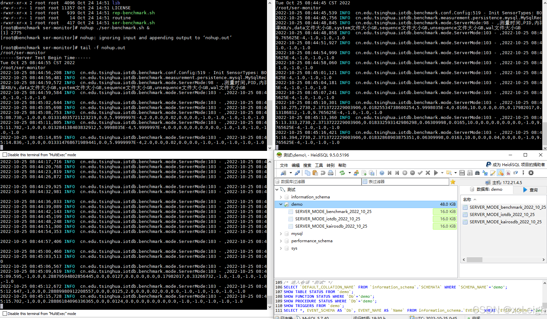This screenshot has height=319, width=547.
Task: Open the session manager icon in HeidiSQL
Action: point(283,173)
